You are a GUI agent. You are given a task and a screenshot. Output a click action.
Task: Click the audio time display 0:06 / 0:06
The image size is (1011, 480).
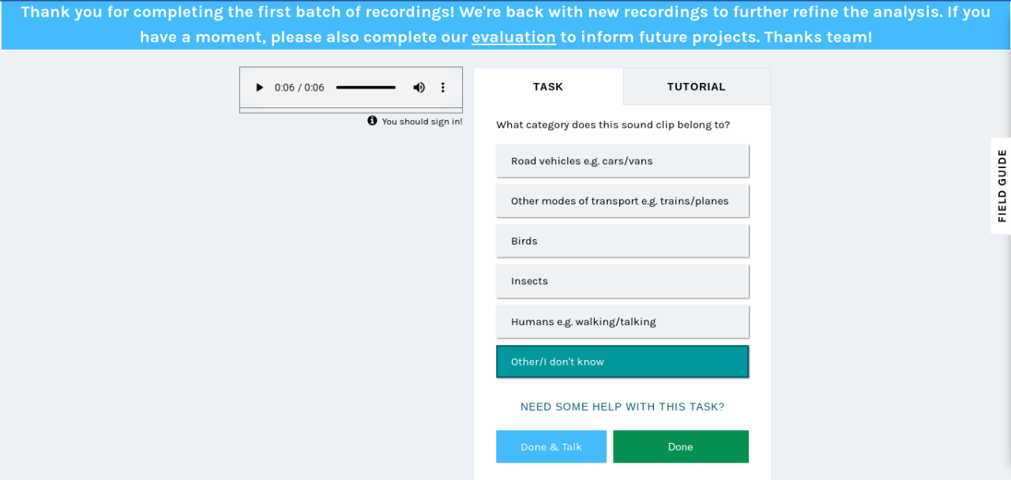tap(299, 88)
